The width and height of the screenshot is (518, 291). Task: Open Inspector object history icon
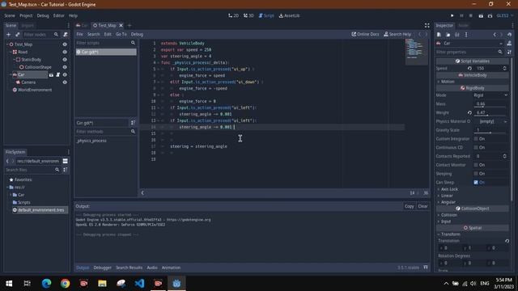tap(509, 35)
